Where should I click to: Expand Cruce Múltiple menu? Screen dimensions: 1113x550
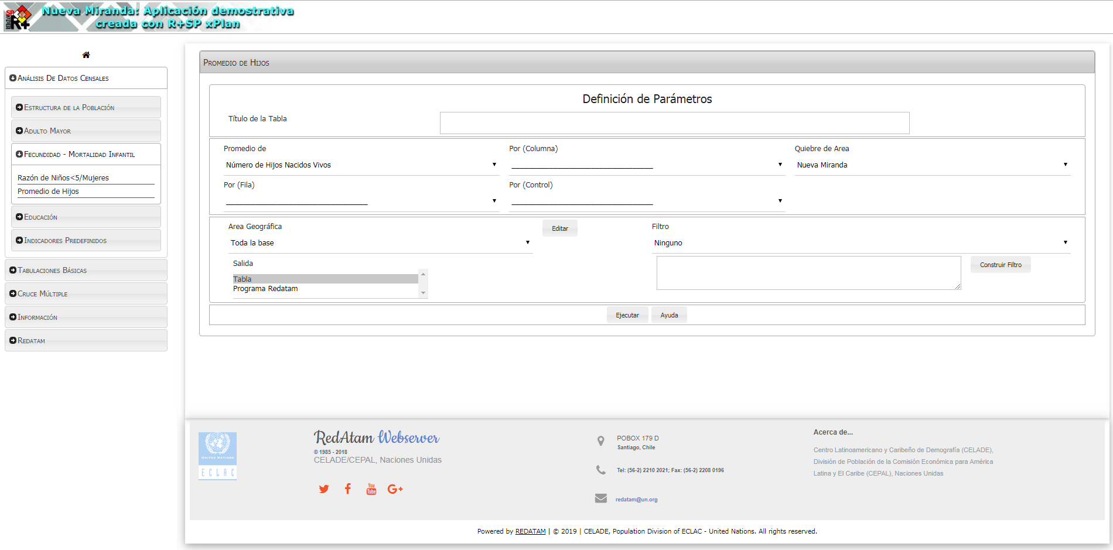click(x=86, y=293)
